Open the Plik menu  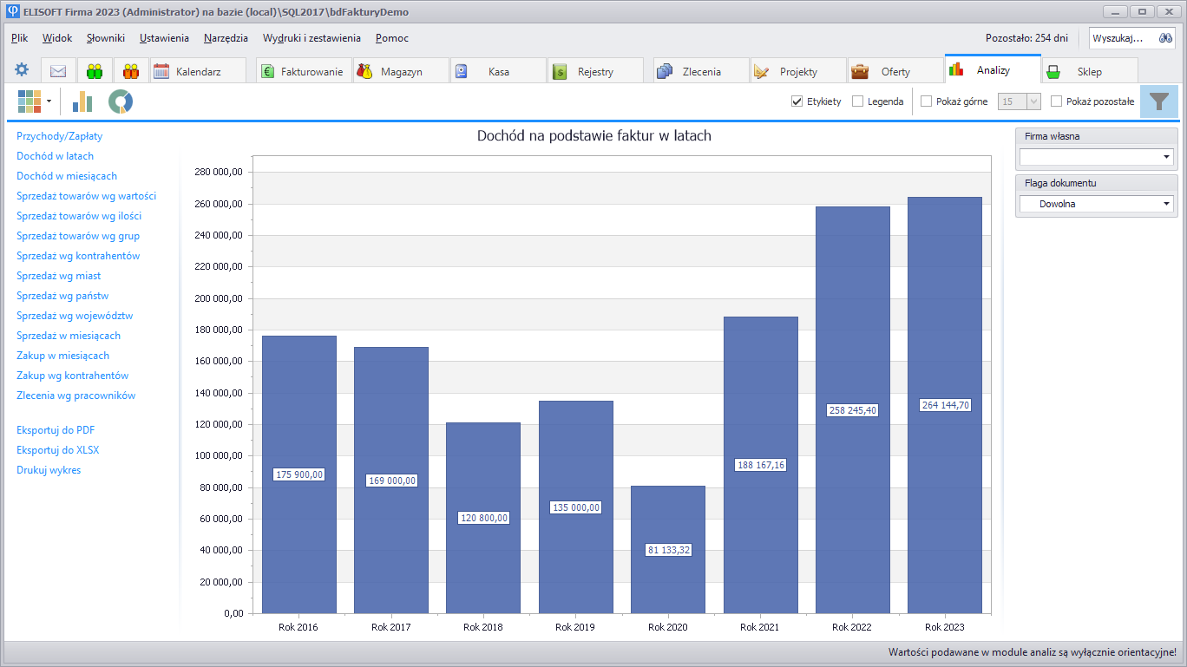20,38
